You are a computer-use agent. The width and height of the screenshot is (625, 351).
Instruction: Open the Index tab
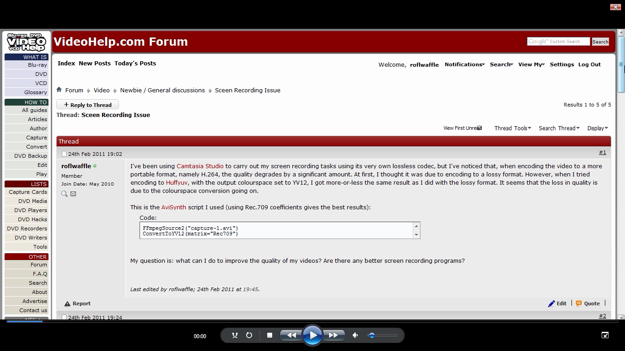(66, 63)
